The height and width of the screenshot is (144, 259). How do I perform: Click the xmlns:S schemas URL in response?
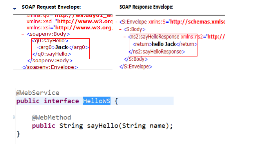(198, 22)
